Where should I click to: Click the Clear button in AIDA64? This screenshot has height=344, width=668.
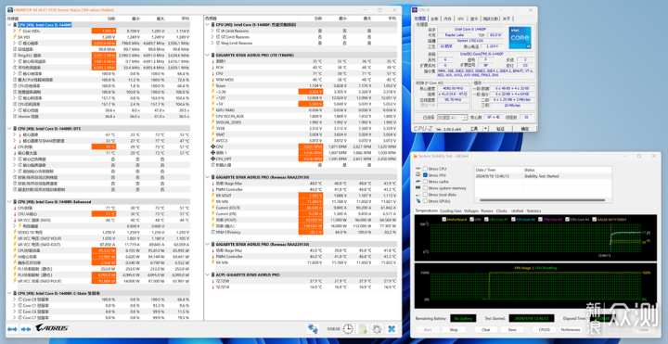pyautogui.click(x=486, y=329)
